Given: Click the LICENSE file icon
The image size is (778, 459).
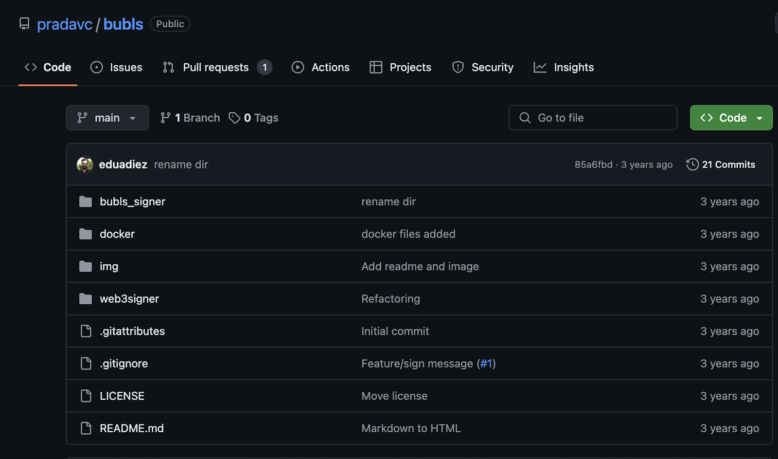Looking at the screenshot, I should pyautogui.click(x=86, y=396).
